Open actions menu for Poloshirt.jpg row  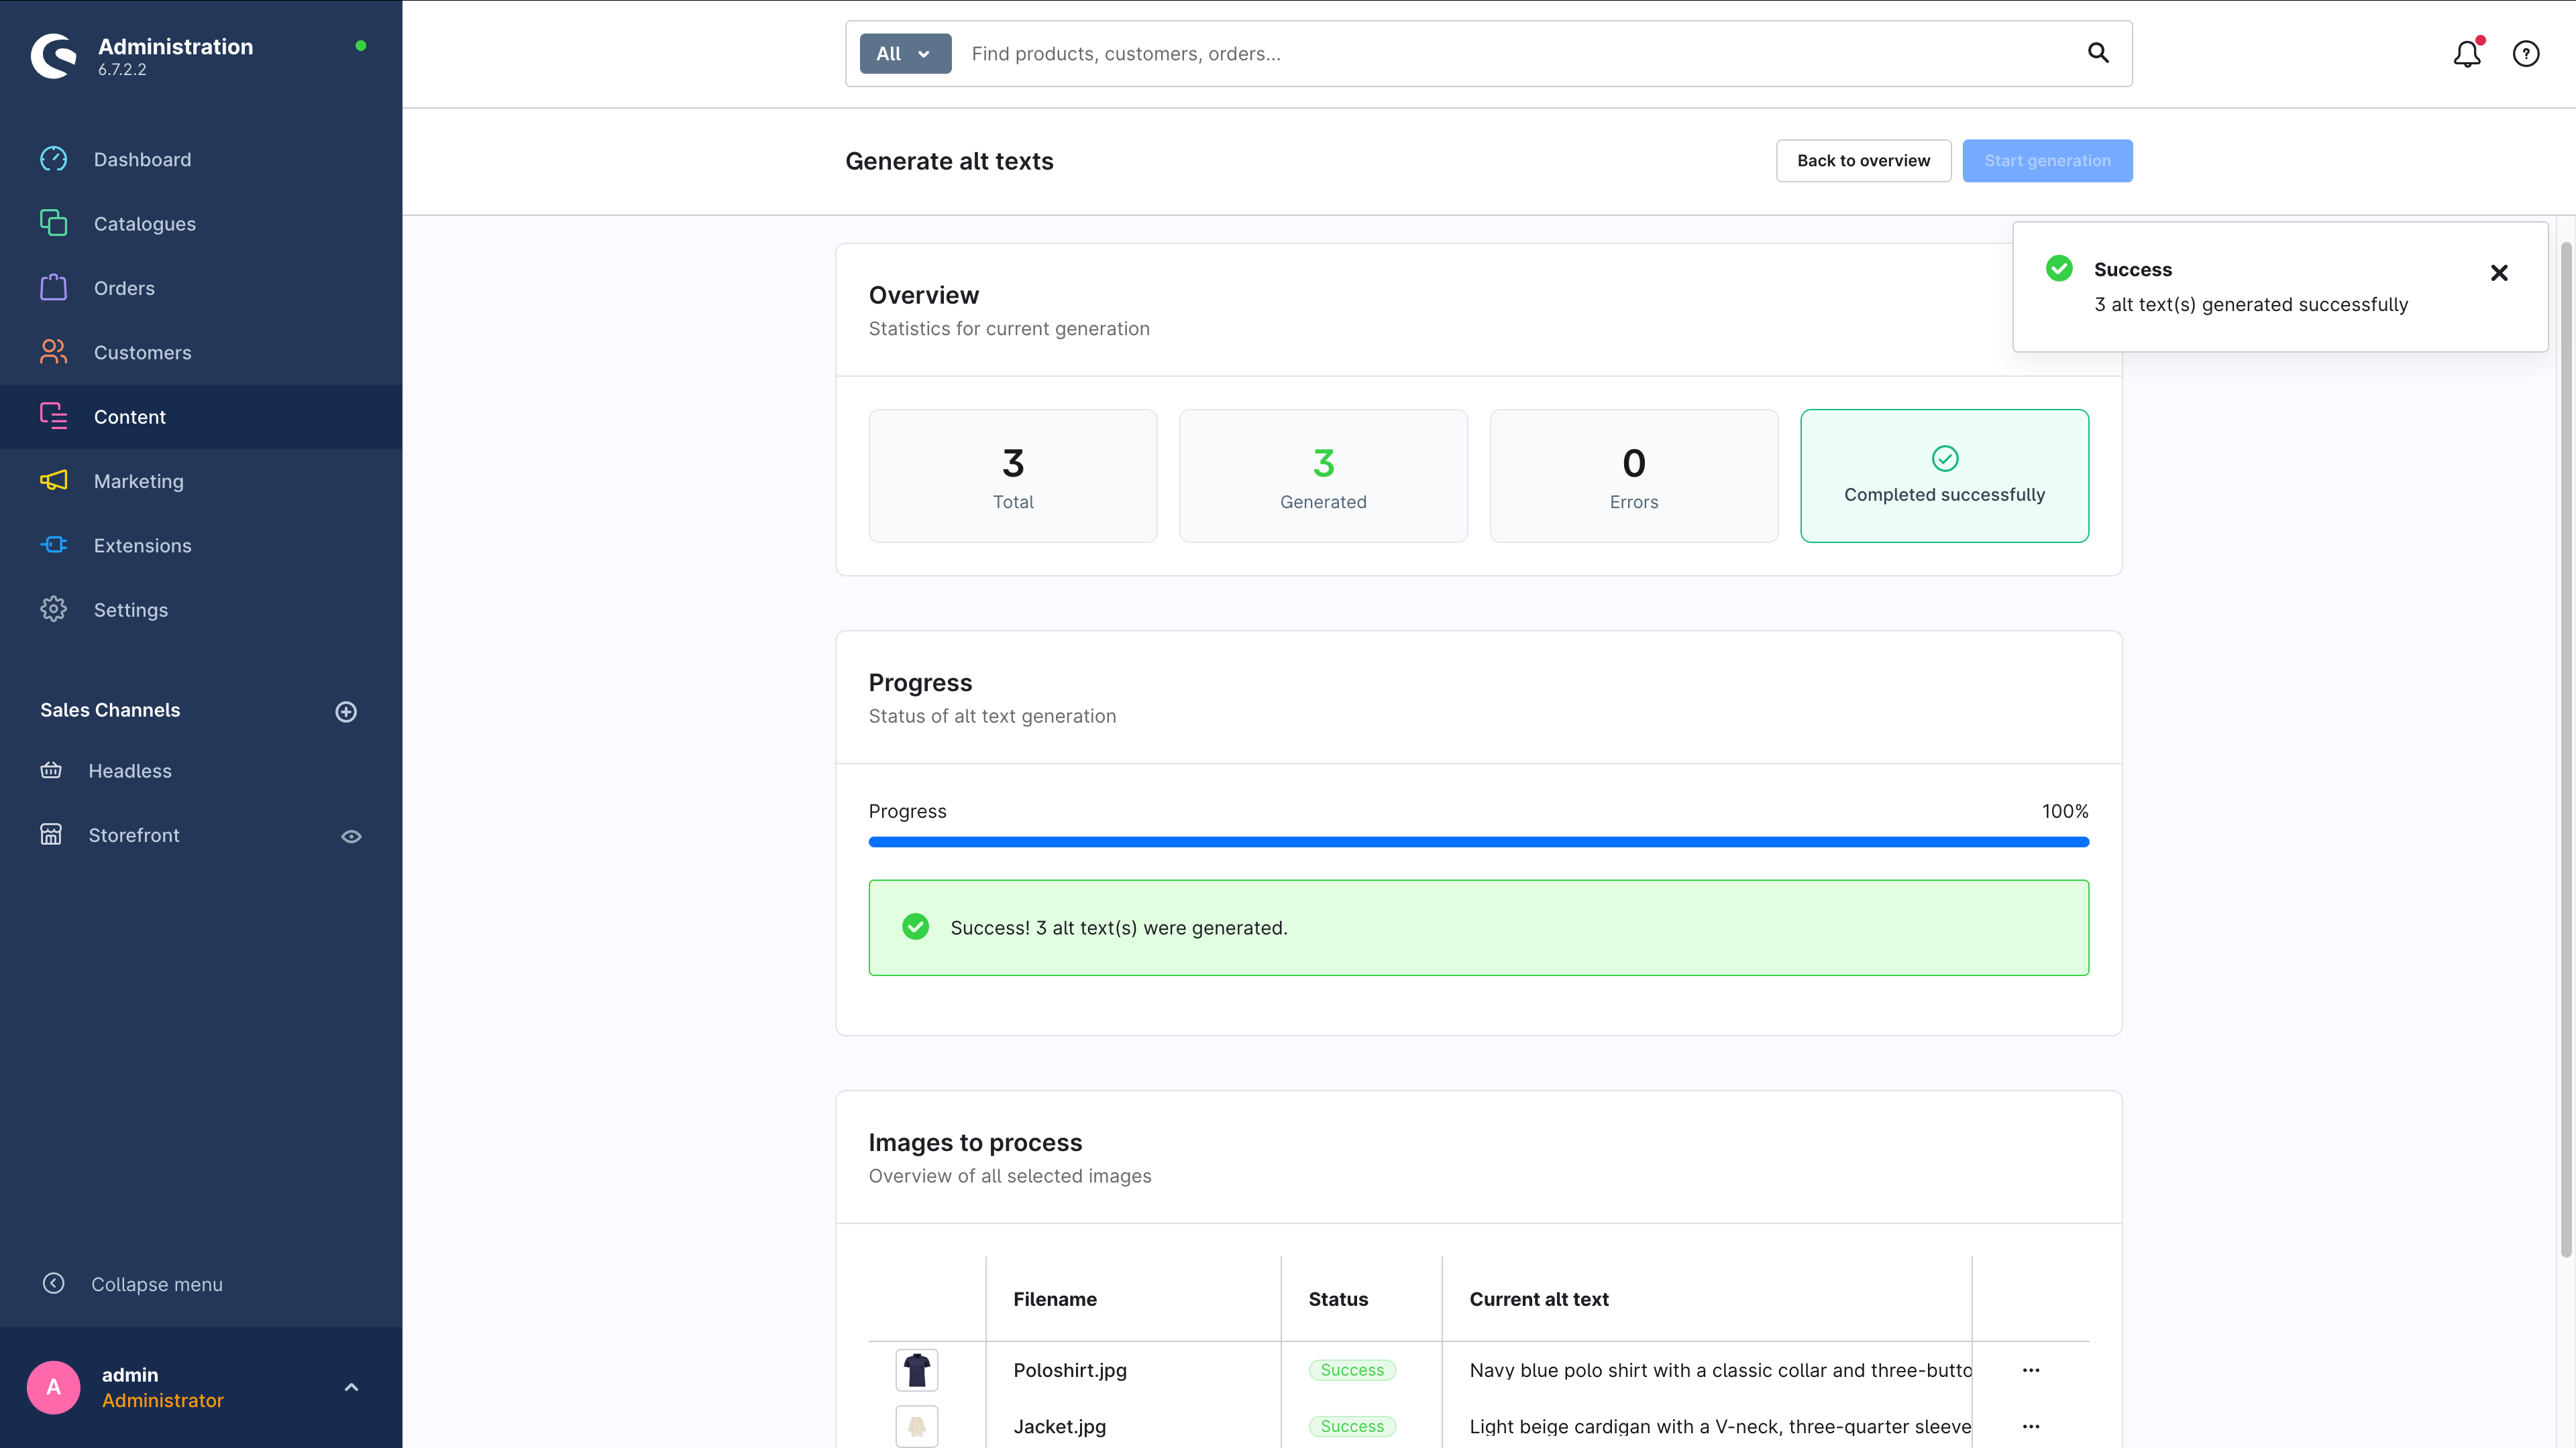2030,1370
